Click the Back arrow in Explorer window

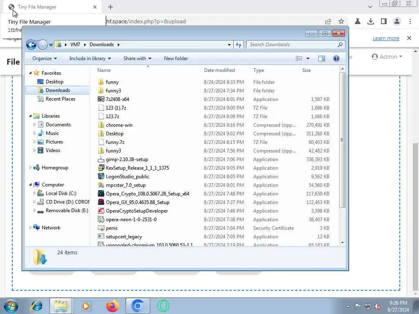tap(31, 45)
